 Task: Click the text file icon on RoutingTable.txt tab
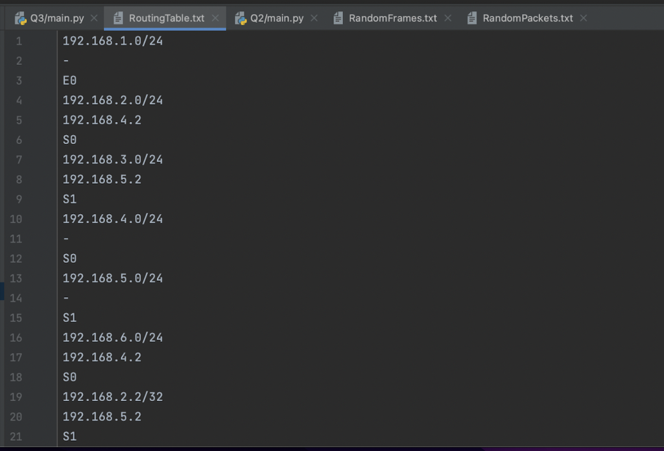pyautogui.click(x=118, y=18)
